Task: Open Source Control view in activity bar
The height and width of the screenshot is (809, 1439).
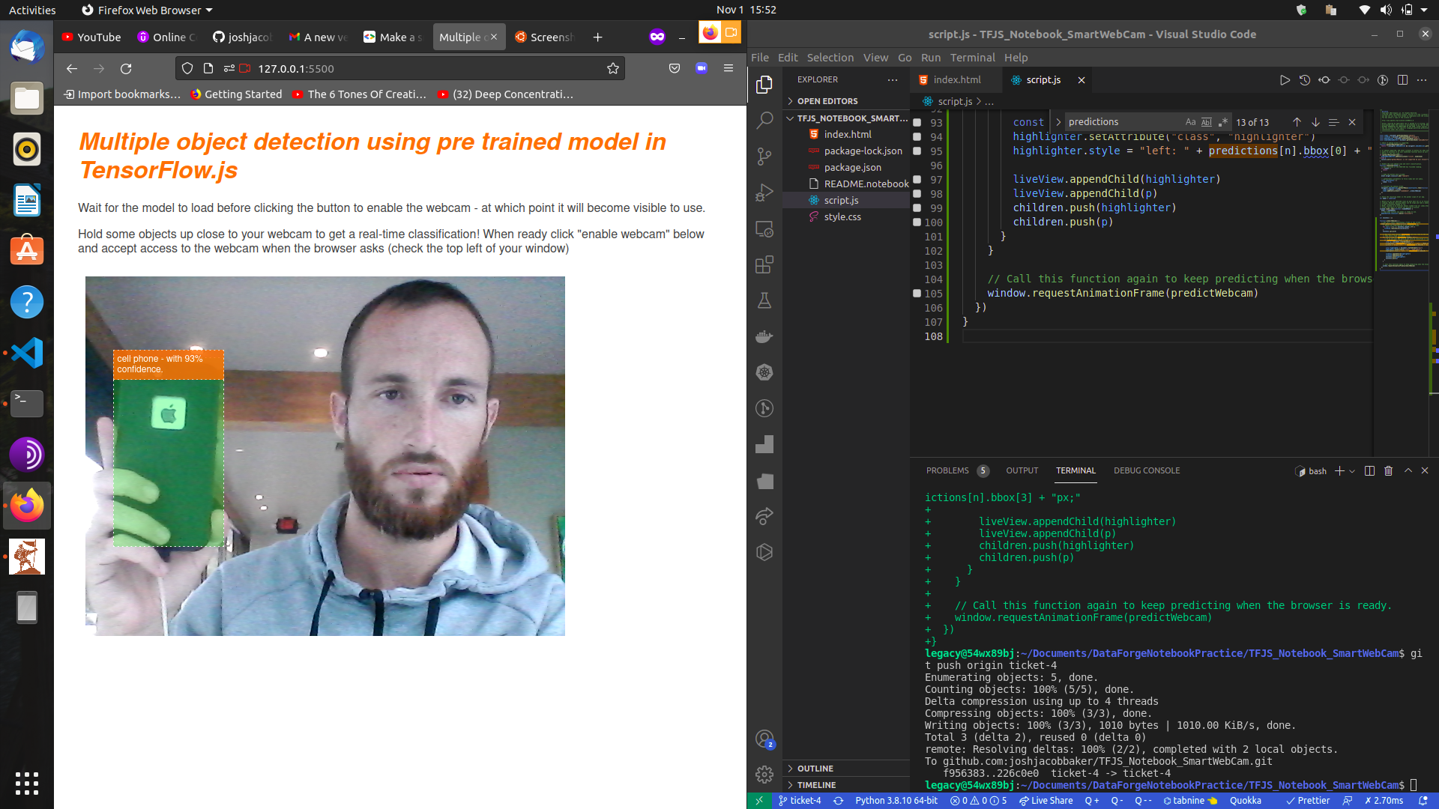Action: click(x=764, y=156)
